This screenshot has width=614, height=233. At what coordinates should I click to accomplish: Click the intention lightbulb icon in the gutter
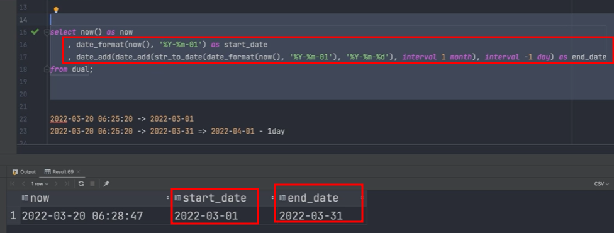(56, 10)
